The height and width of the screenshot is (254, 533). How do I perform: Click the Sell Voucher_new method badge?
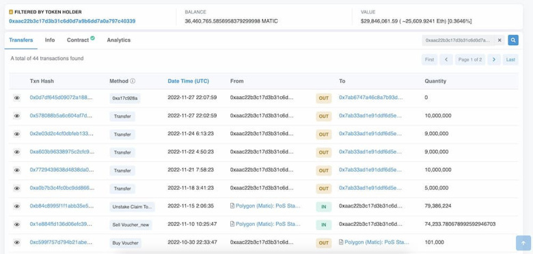pyautogui.click(x=131, y=225)
